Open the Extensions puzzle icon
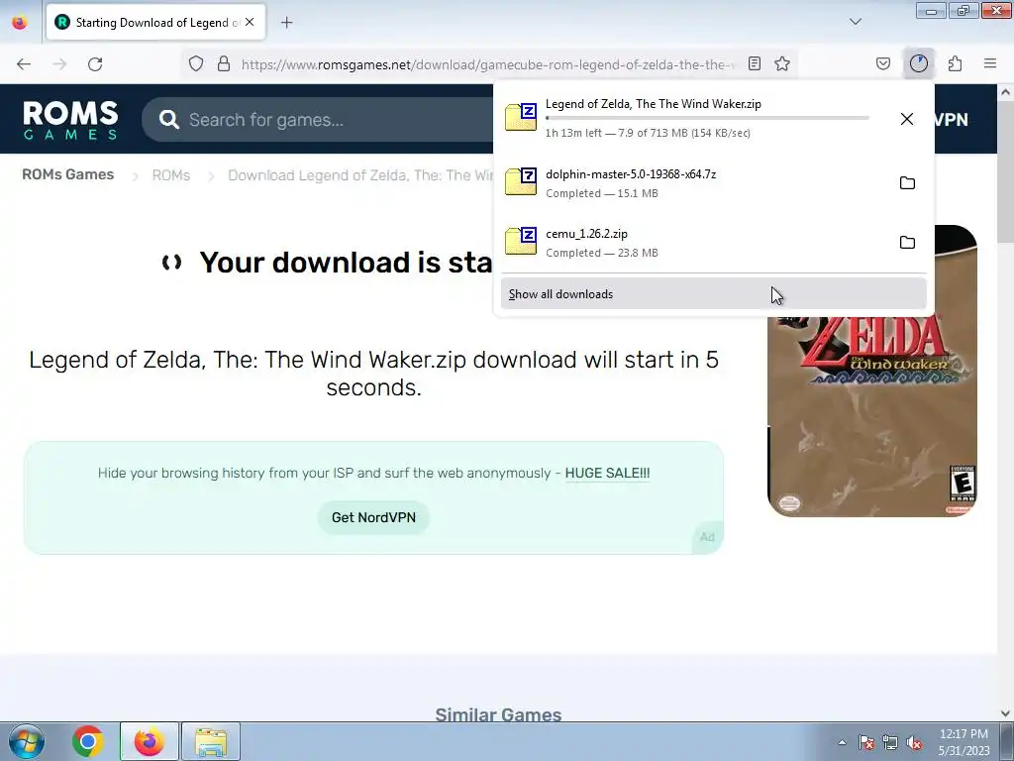1014x761 pixels. pos(955,64)
